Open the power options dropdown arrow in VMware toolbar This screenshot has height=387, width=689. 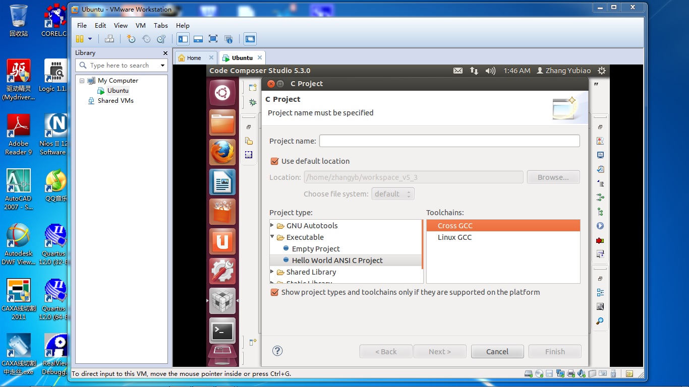point(90,39)
